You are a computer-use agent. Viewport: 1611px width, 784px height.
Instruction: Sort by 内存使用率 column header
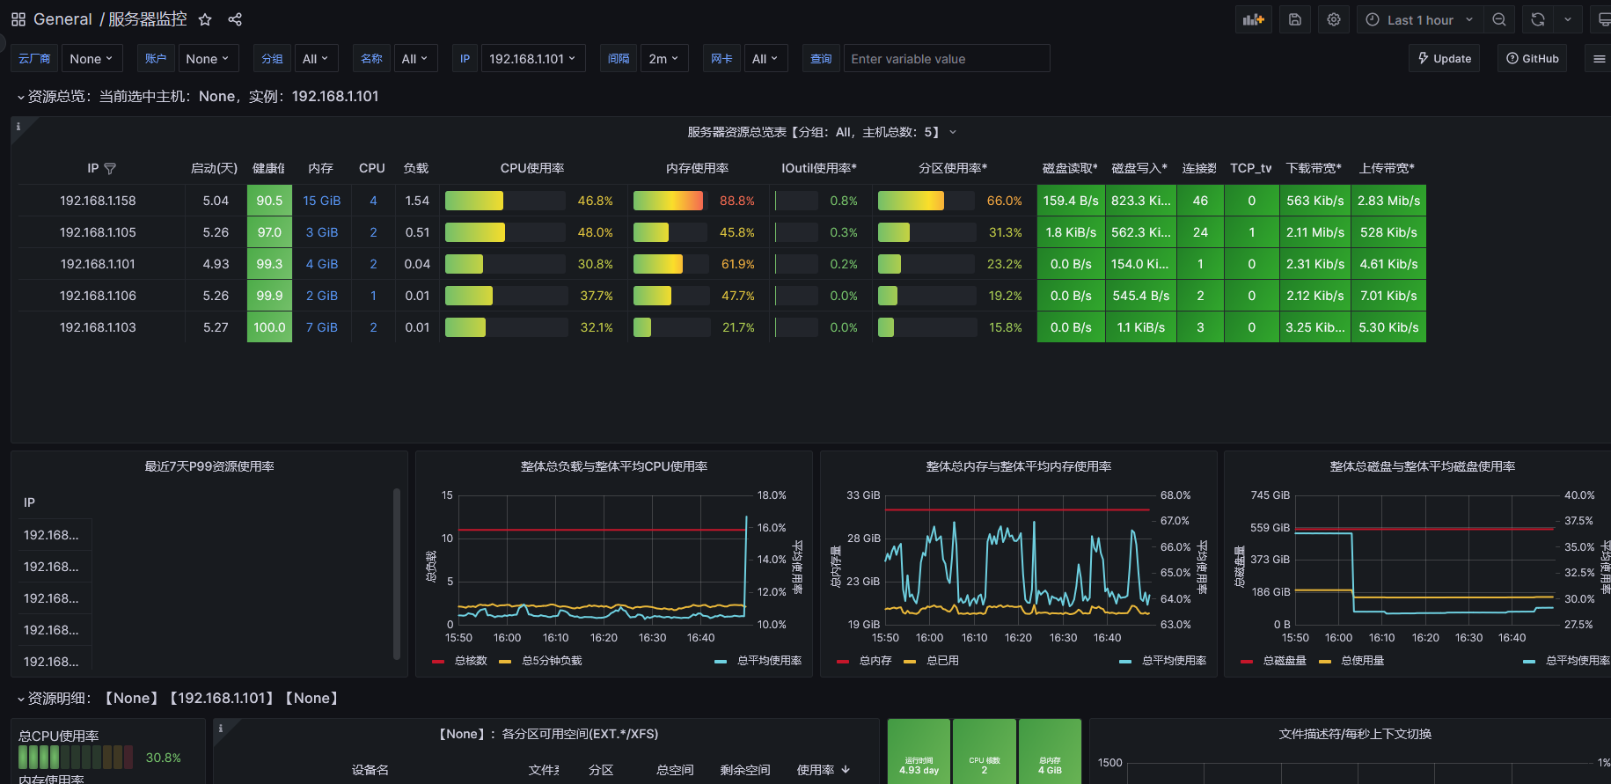point(697,168)
